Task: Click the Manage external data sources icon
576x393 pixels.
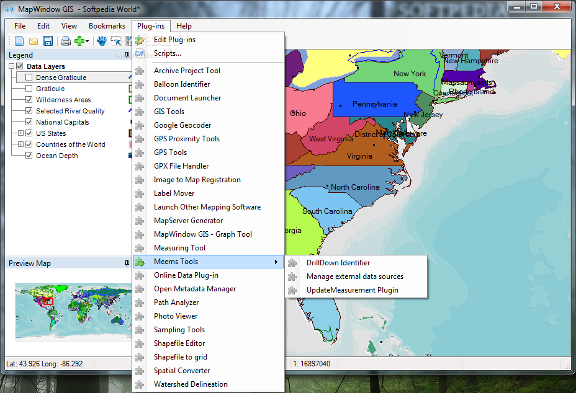Action: (x=292, y=276)
